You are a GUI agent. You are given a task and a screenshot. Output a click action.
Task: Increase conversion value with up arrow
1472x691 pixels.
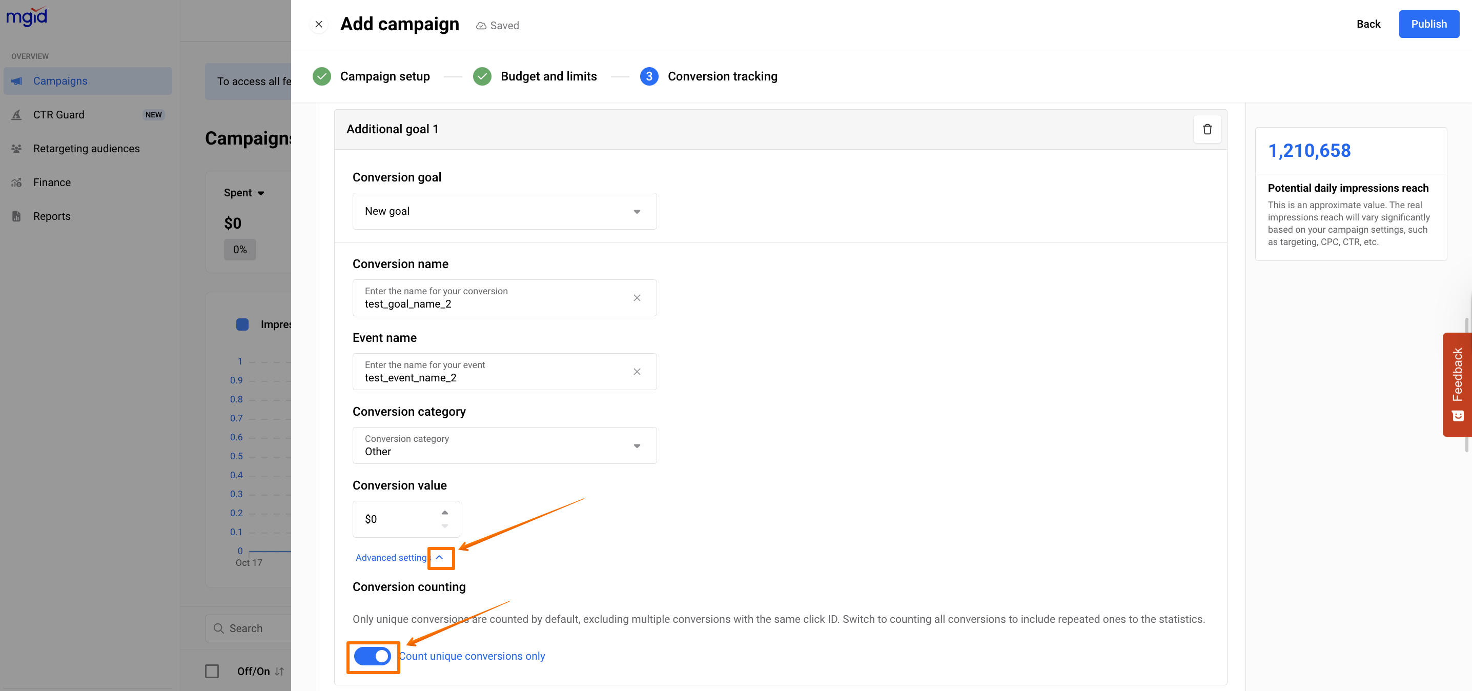point(444,512)
